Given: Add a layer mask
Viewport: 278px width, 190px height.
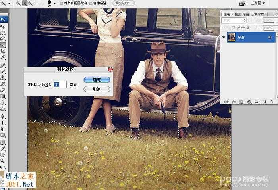Looking at the screenshot, I should 241,102.
